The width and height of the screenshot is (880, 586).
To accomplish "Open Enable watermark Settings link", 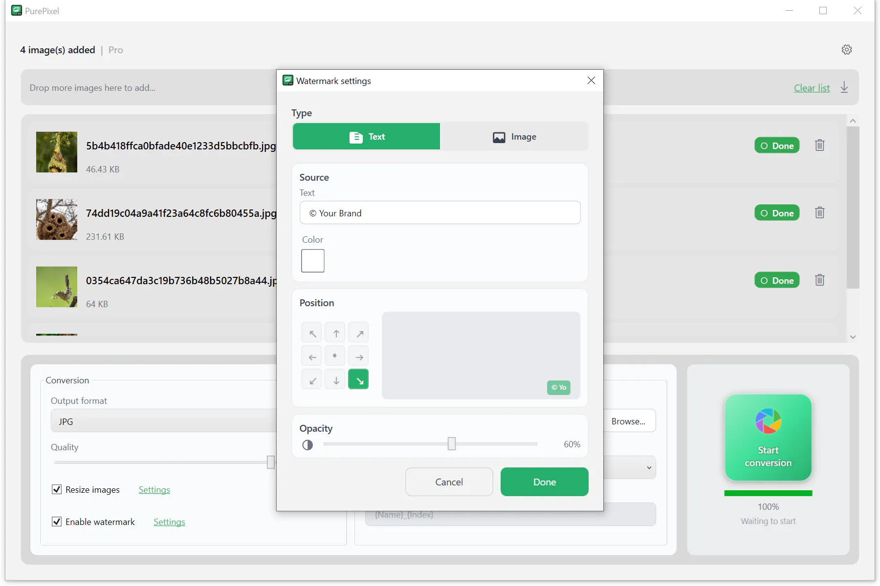I will tap(169, 522).
